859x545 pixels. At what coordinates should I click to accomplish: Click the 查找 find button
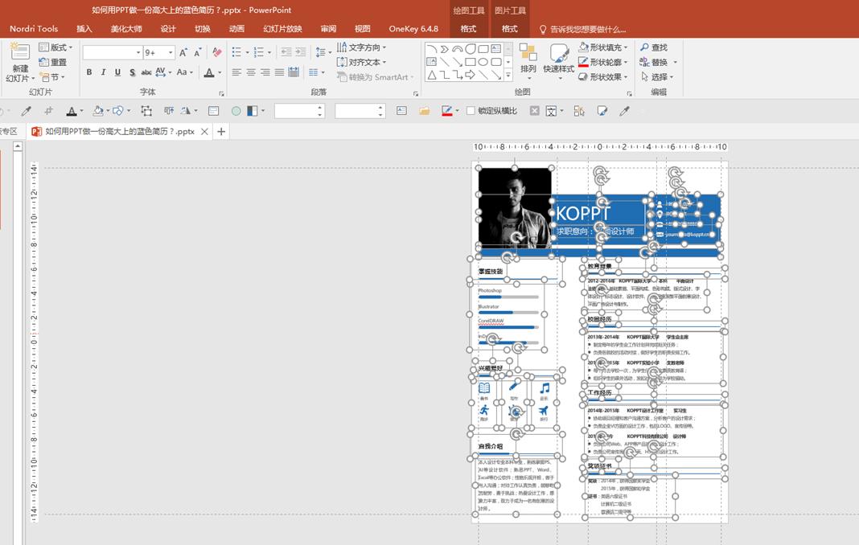654,47
